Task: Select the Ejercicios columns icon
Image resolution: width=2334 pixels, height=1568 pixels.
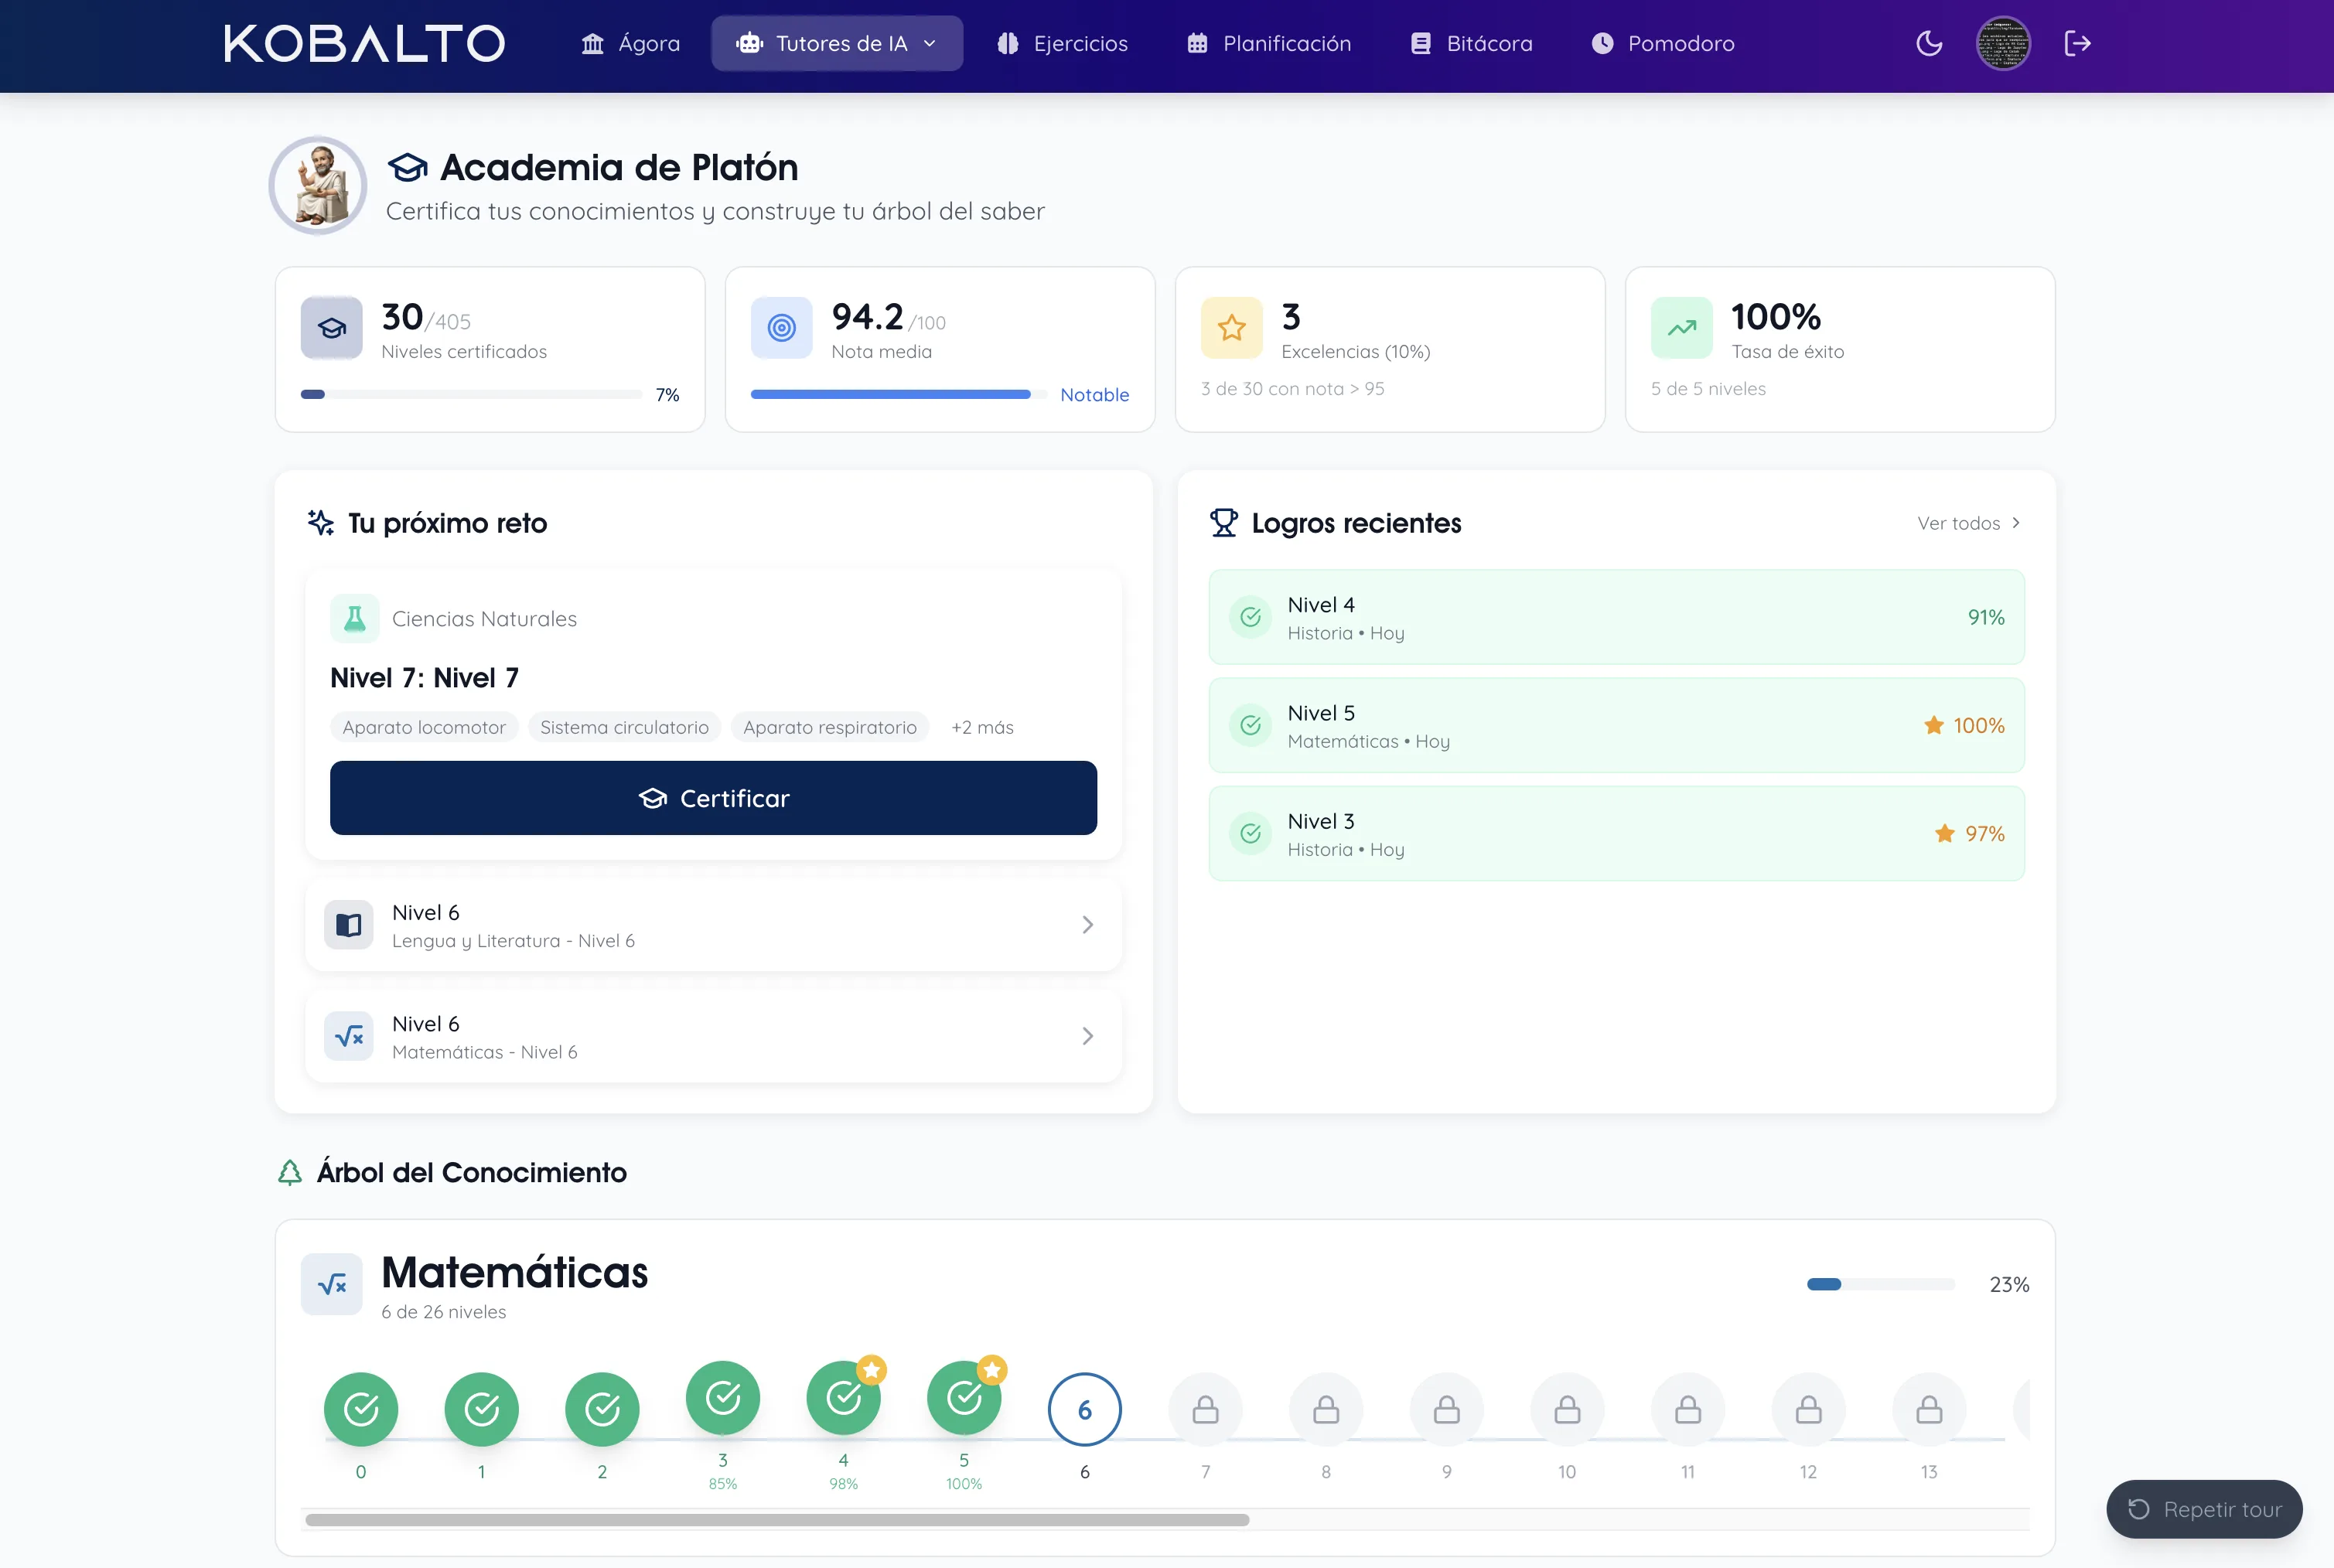Action: coord(1006,43)
